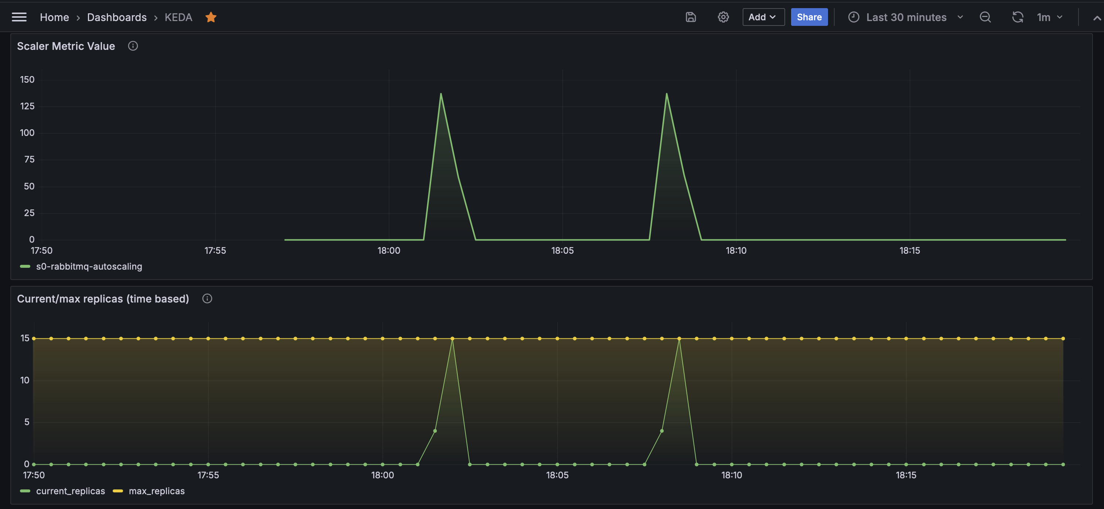Navigate to Home in the breadcrumb

tap(54, 17)
